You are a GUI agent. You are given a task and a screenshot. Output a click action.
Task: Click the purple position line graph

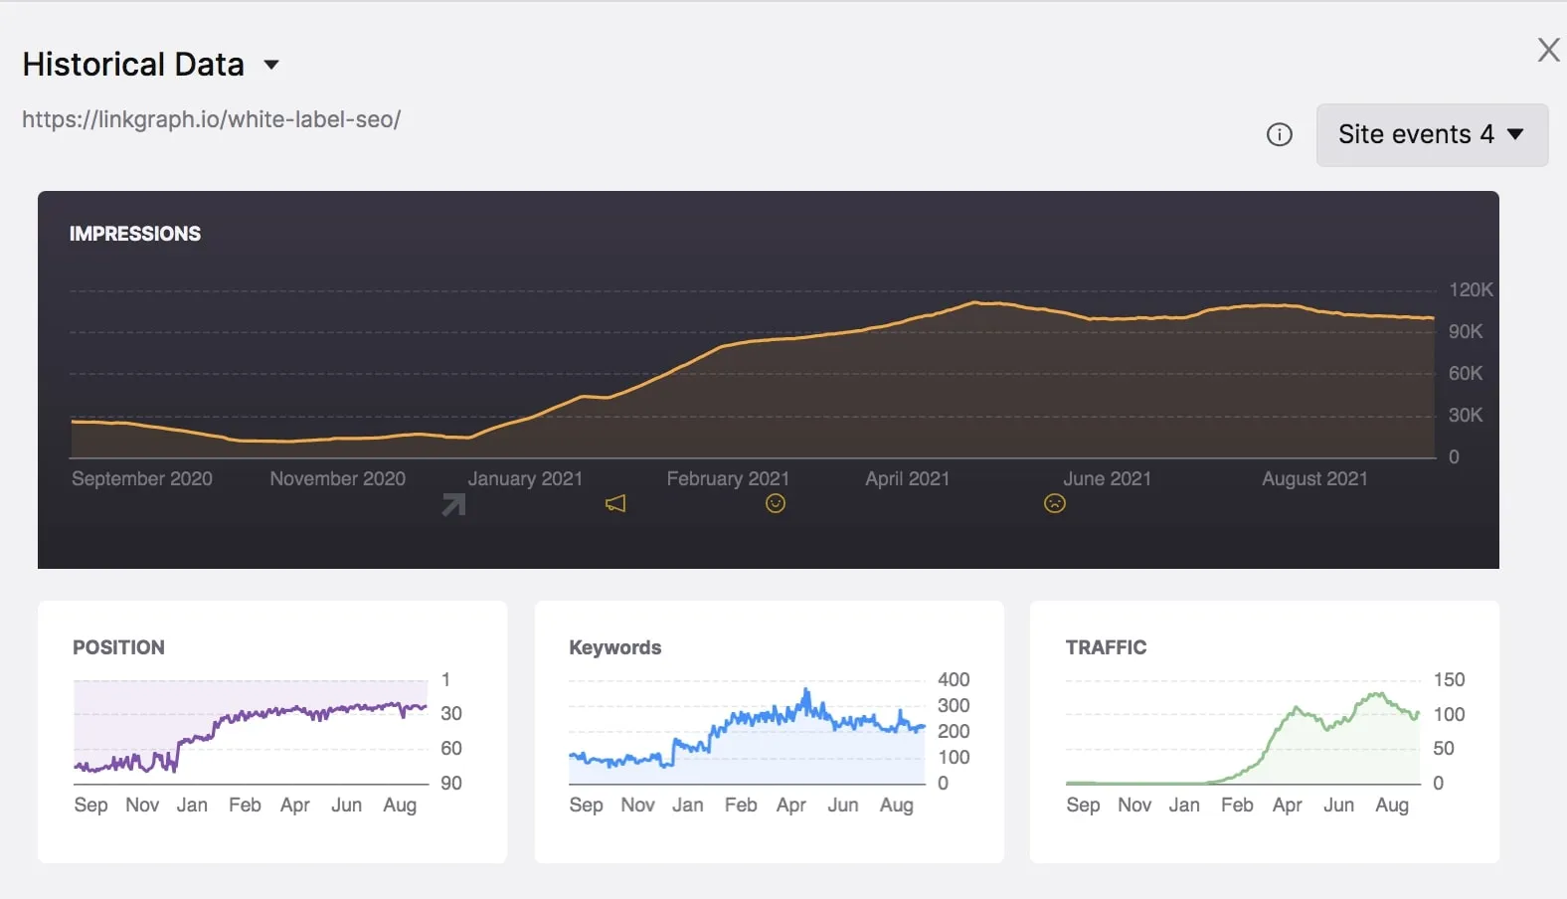(x=298, y=711)
